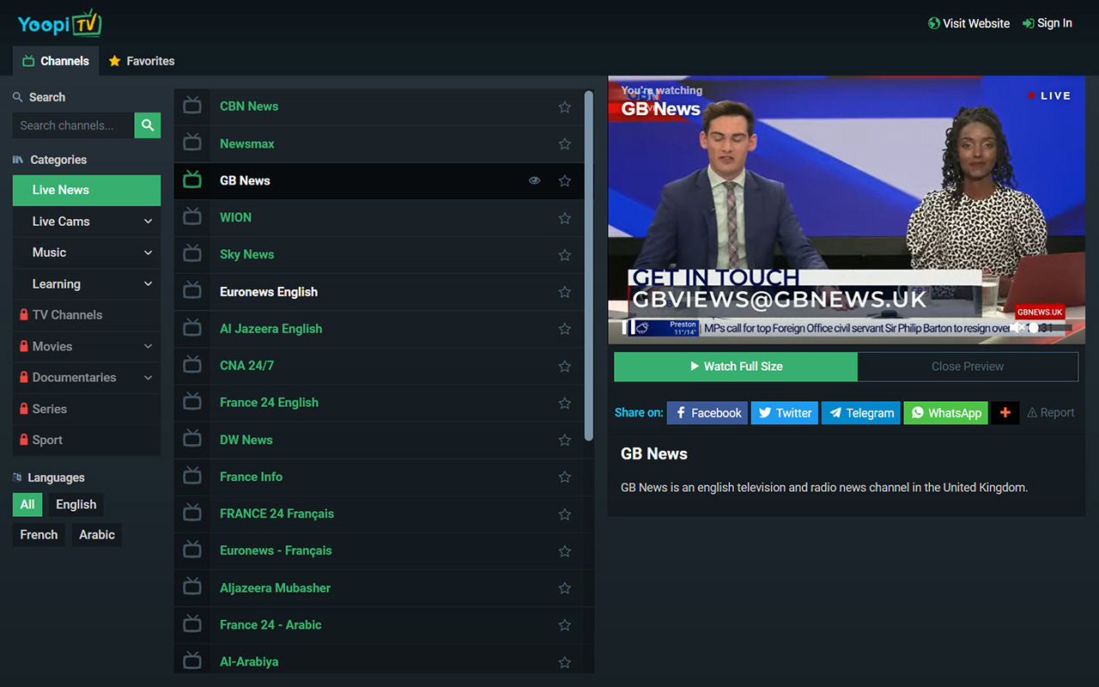Toggle the GB News favorite star
This screenshot has width=1099, height=687.
point(565,181)
